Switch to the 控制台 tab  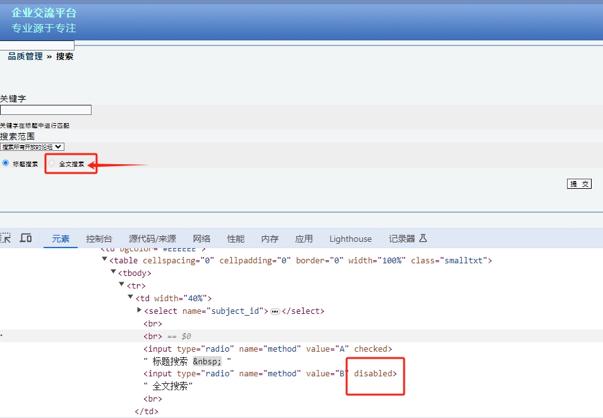[99, 239]
